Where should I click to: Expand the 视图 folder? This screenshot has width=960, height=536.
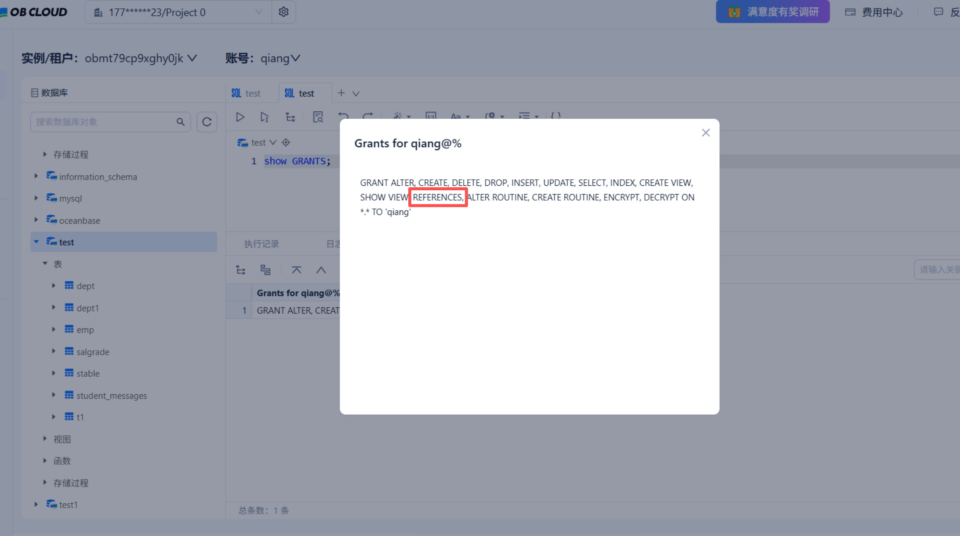pyautogui.click(x=45, y=439)
